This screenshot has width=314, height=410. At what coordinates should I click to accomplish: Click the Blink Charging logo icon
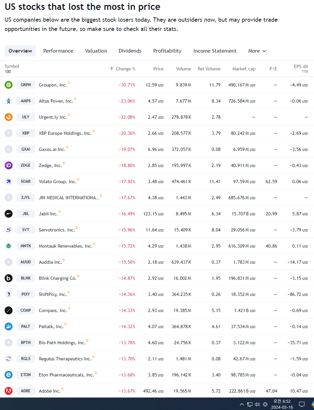click(x=9, y=278)
